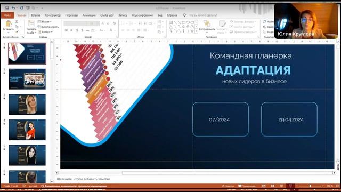Viewport: 341px width, 192px height.
Task: Activate the format painter brush
Action: coord(17,32)
